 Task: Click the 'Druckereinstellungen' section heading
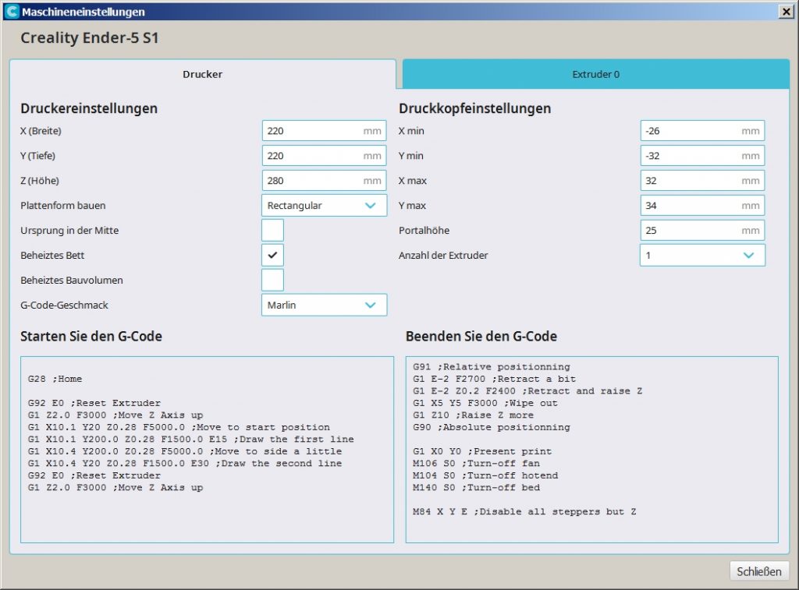89,108
